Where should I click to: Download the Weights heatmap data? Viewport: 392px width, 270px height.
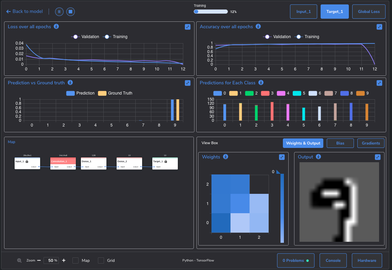[225, 157]
